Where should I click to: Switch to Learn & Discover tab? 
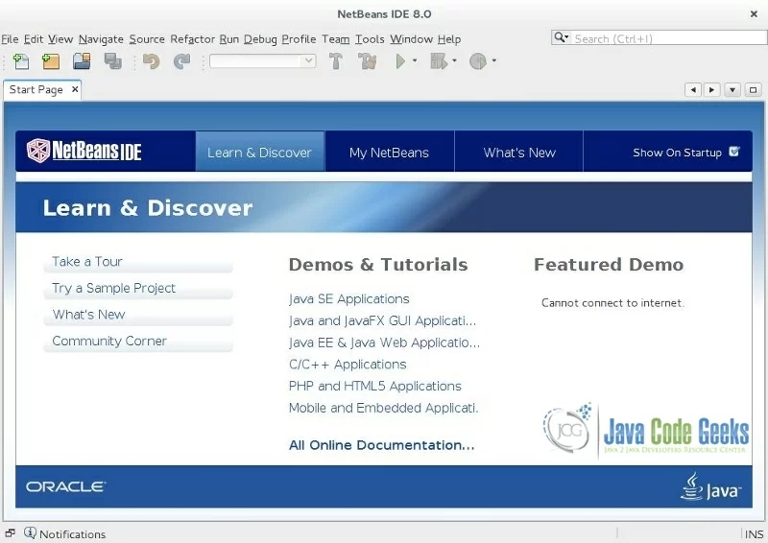coord(259,152)
